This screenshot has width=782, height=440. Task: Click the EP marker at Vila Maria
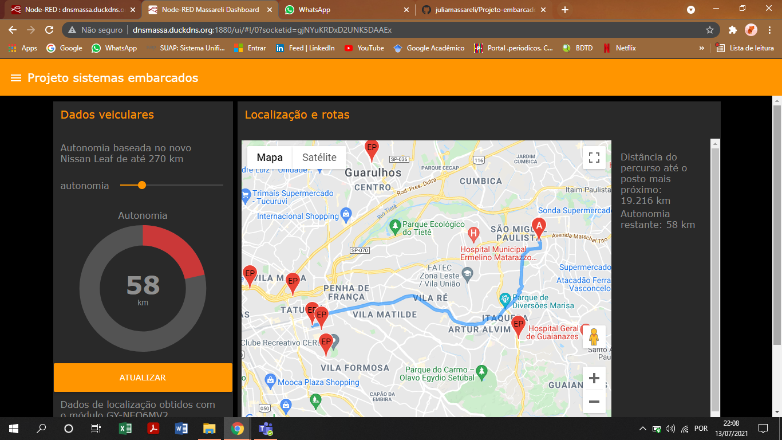(250, 276)
